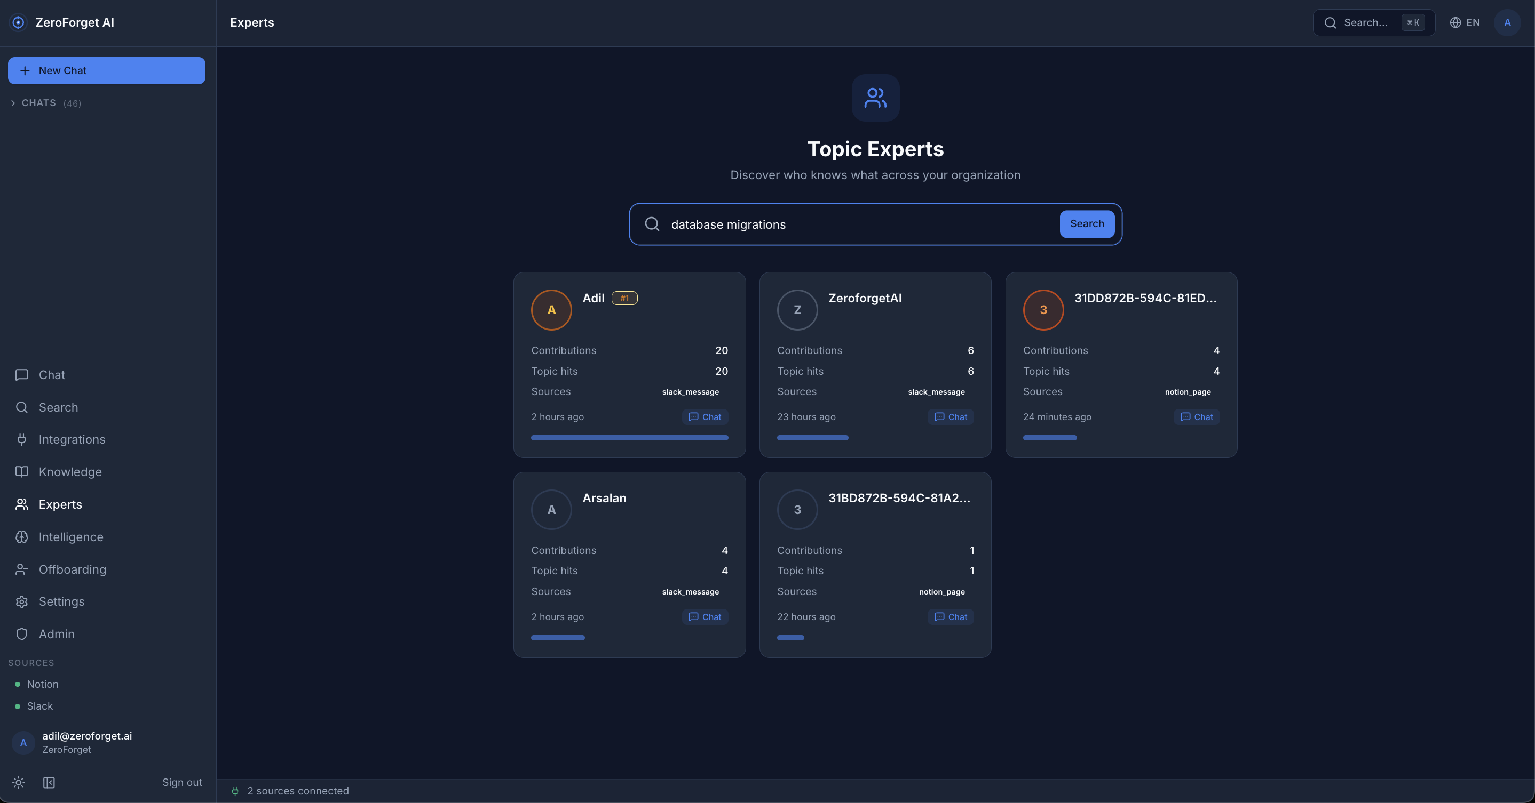The height and width of the screenshot is (803, 1535).
Task: Open Admin shield icon in sidebar
Action: click(x=21, y=634)
